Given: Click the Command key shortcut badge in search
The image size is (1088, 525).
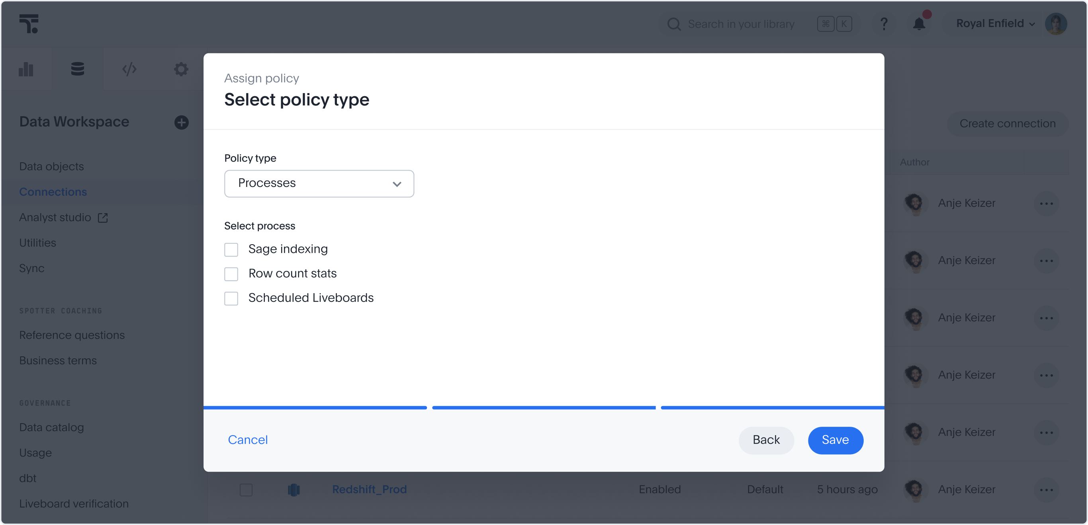Looking at the screenshot, I should pos(826,24).
